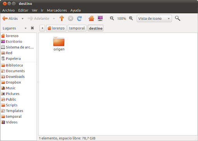
Task: Open the Public bookmark
Action: (19, 99)
